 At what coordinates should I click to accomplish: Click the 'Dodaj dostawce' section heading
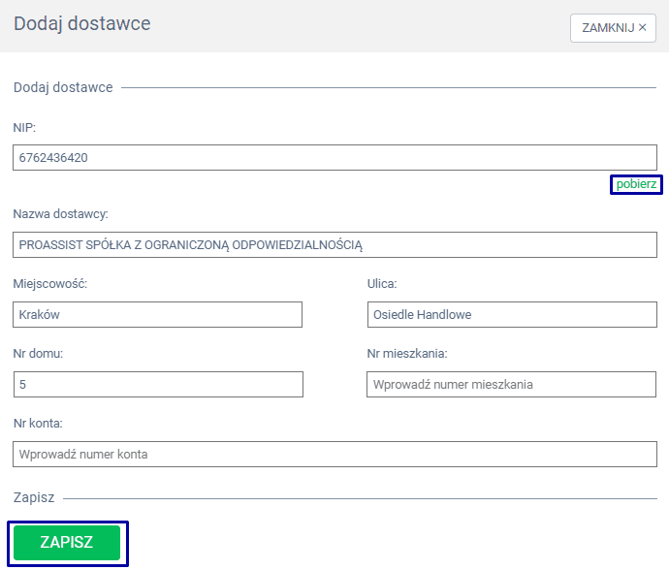point(63,88)
